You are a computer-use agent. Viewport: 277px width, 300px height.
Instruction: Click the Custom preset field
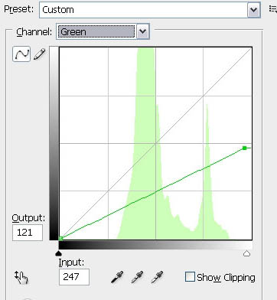pos(150,10)
